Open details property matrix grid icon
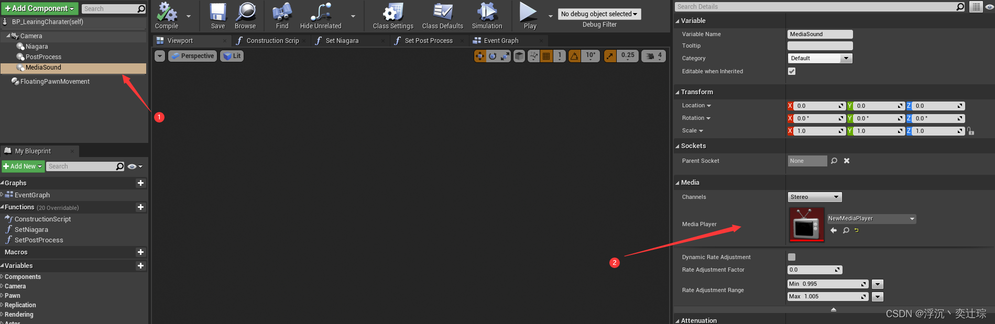Image resolution: width=995 pixels, height=324 pixels. click(x=976, y=7)
